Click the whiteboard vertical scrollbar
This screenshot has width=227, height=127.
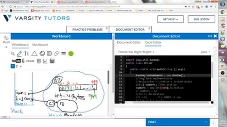(x=108, y=77)
